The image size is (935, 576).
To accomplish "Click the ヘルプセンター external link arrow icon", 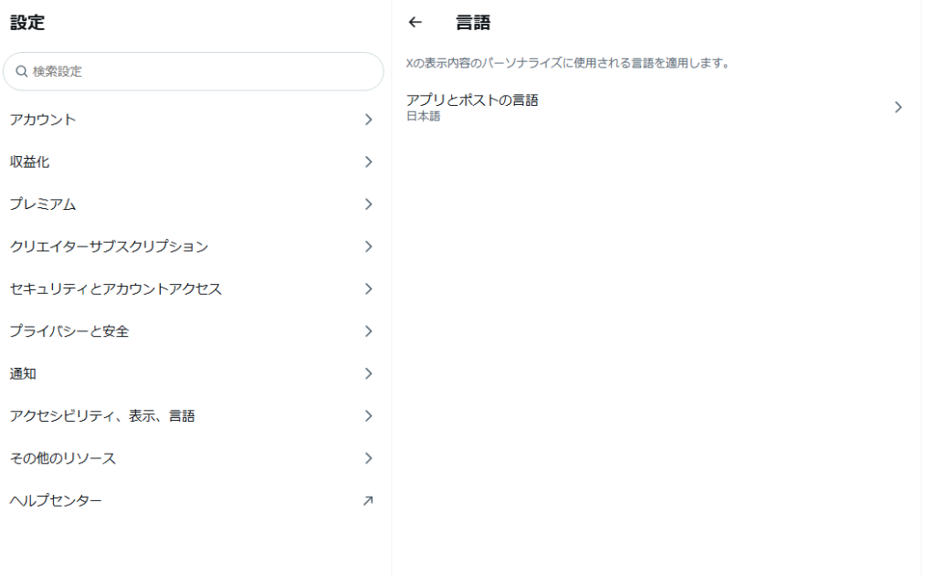I will (368, 500).
